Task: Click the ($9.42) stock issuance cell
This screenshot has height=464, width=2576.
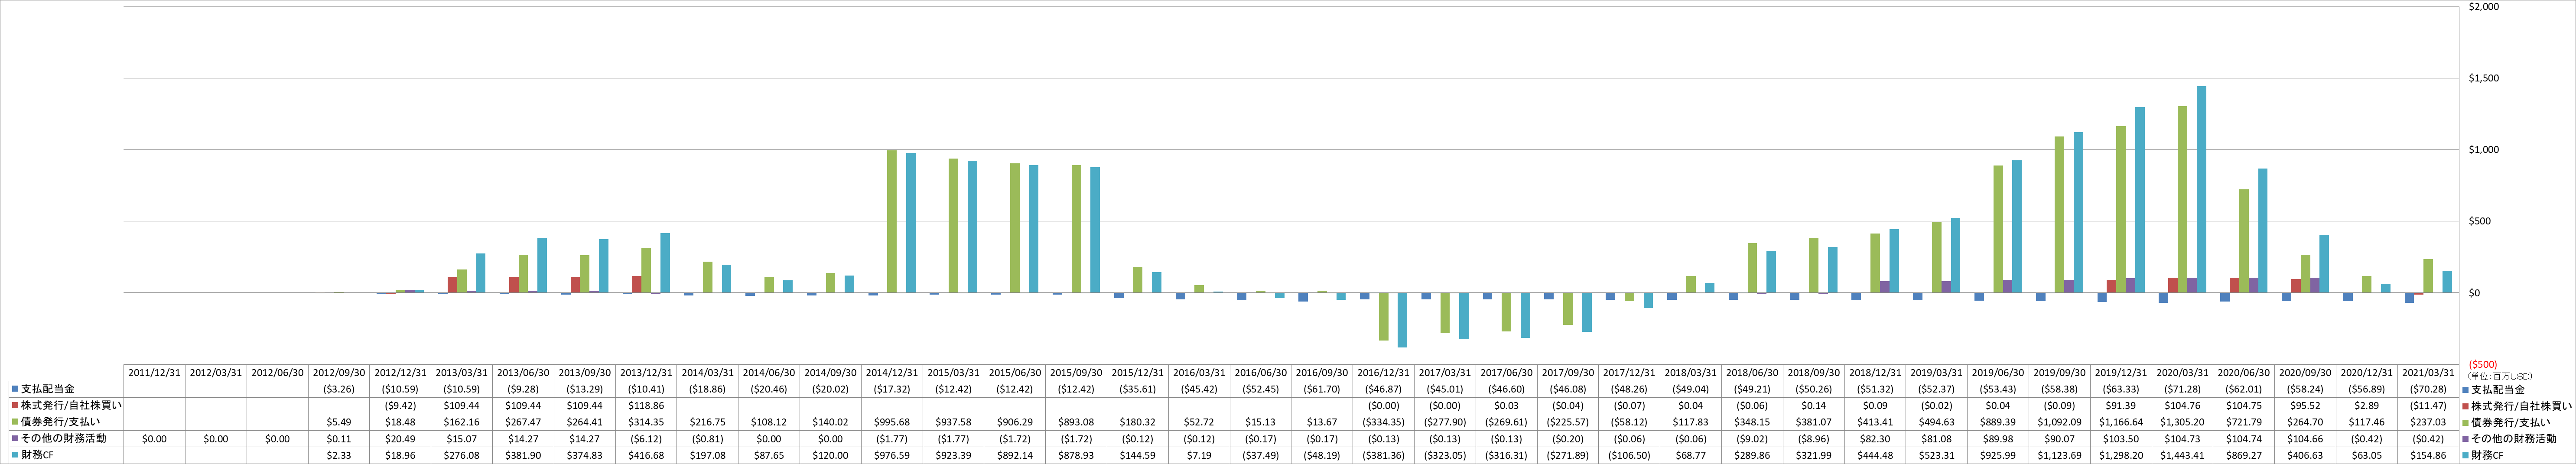Action: pyautogui.click(x=400, y=406)
